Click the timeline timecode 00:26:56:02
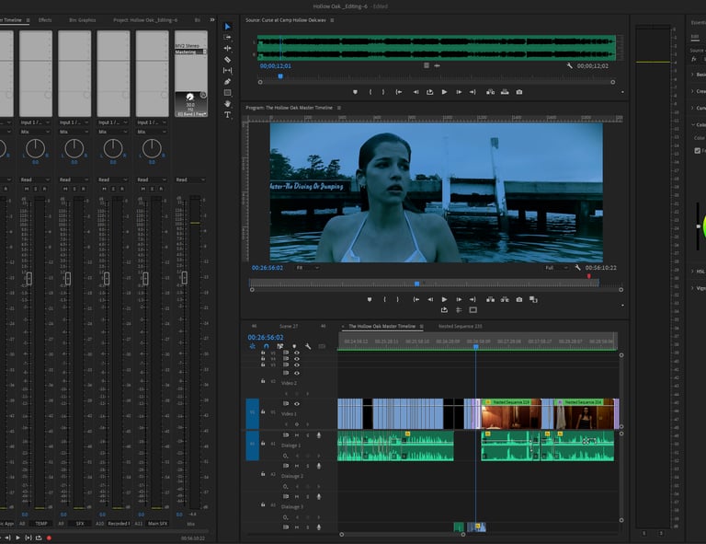This screenshot has width=706, height=544. [x=266, y=337]
